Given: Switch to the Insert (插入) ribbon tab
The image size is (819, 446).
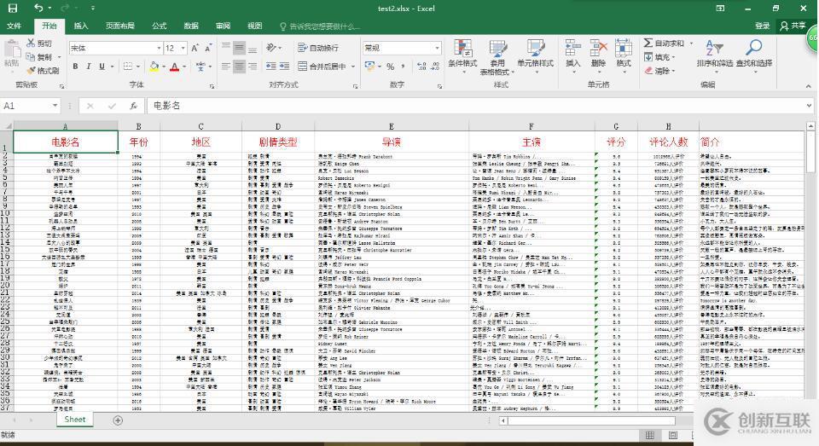Looking at the screenshot, I should 80,26.
